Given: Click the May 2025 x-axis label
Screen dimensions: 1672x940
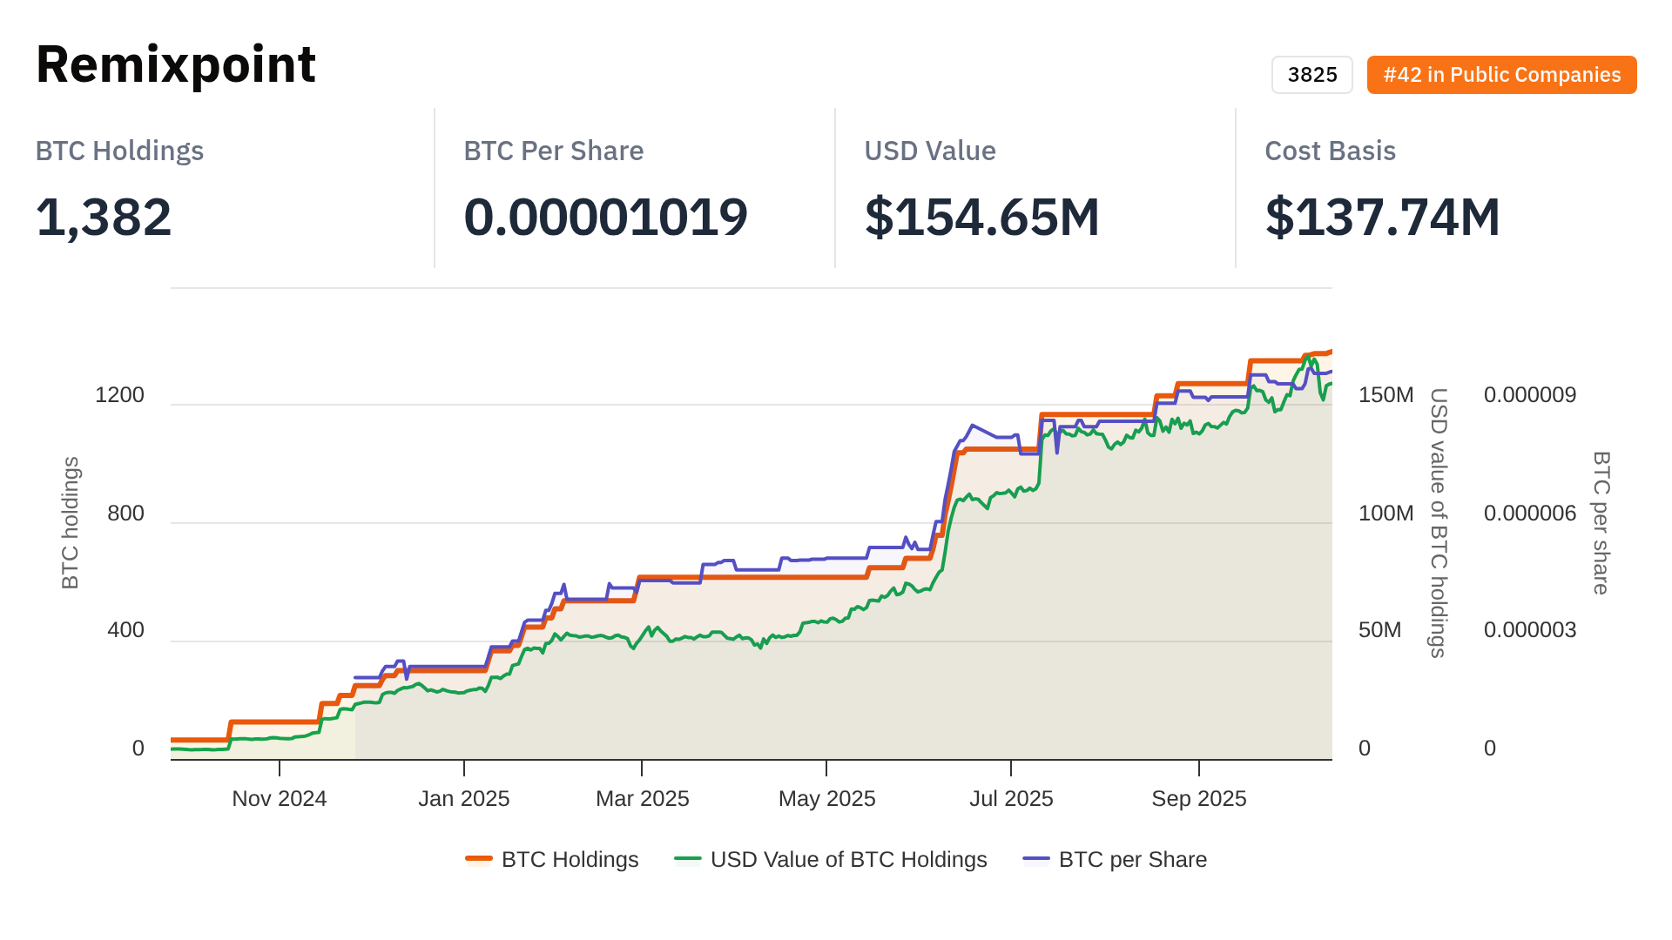Looking at the screenshot, I should pyautogui.click(x=827, y=799).
